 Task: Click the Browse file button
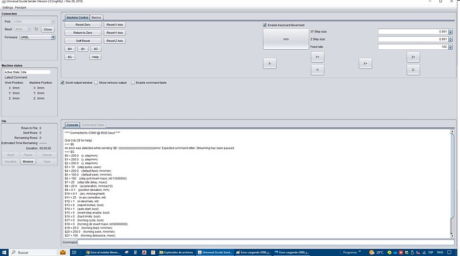pos(28,162)
